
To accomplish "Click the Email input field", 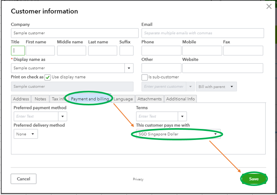I will [202, 33].
